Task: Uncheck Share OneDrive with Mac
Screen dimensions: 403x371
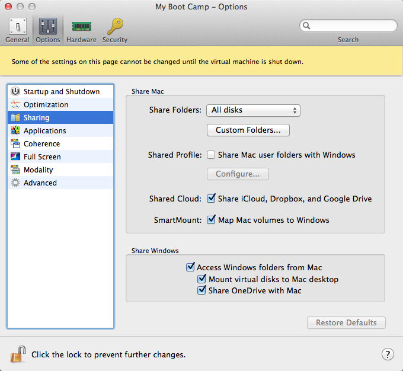Action: click(201, 290)
